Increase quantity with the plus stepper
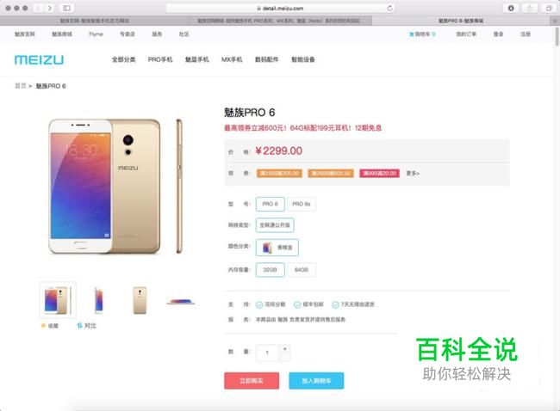Screen dimensions: 560x411 tap(284, 348)
